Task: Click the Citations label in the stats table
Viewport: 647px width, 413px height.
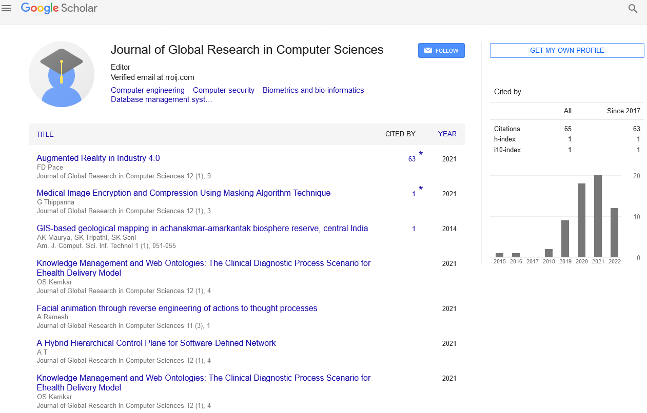Action: coord(507,129)
